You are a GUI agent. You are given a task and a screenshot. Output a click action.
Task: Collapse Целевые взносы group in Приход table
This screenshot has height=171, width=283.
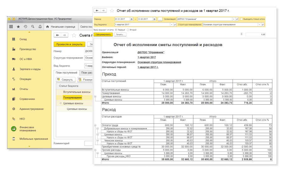[x=95, y=96]
